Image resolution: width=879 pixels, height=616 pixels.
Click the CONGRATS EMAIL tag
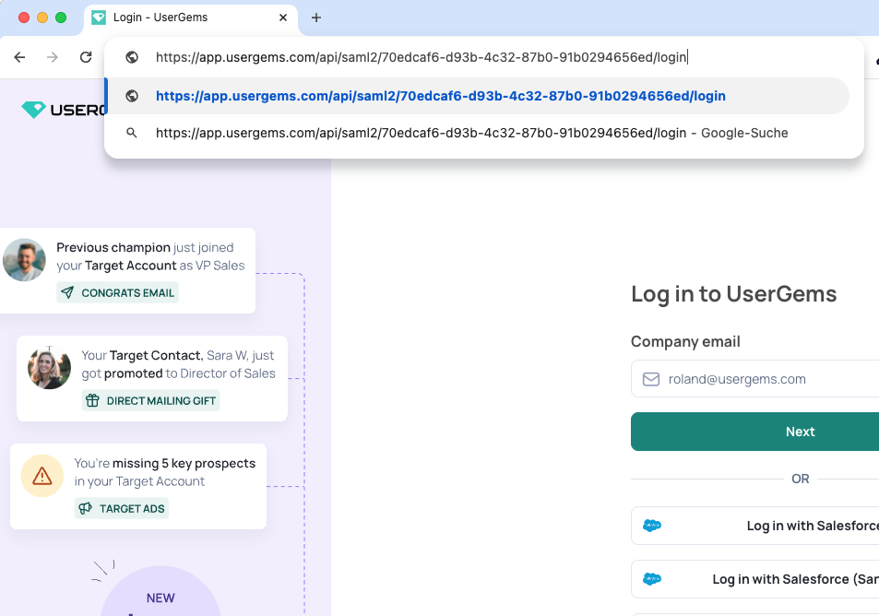(117, 292)
